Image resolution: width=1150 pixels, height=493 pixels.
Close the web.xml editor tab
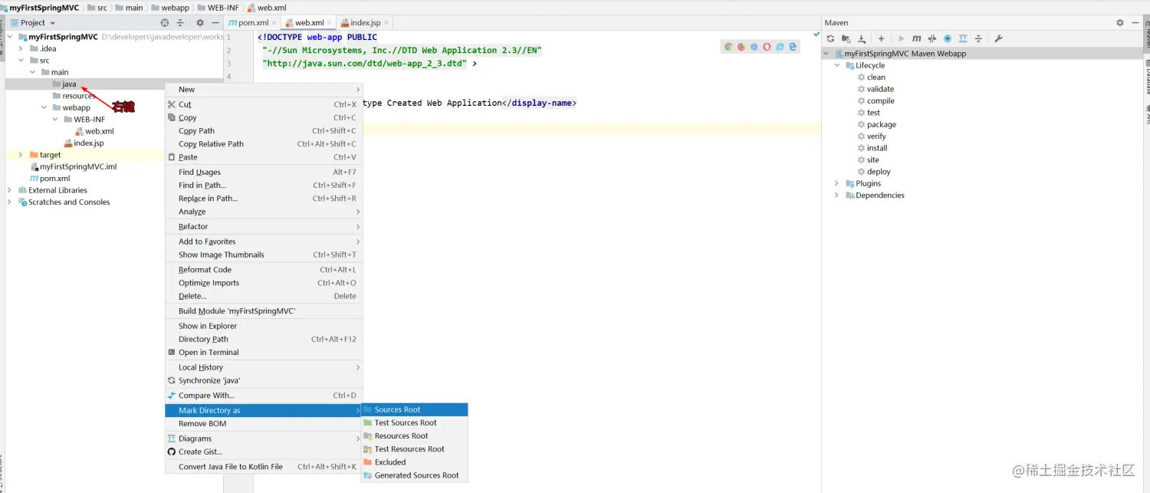pyautogui.click(x=330, y=23)
